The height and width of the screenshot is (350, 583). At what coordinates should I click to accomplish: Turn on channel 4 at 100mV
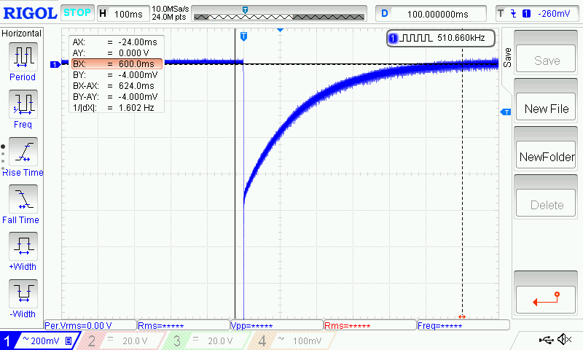pos(291,341)
